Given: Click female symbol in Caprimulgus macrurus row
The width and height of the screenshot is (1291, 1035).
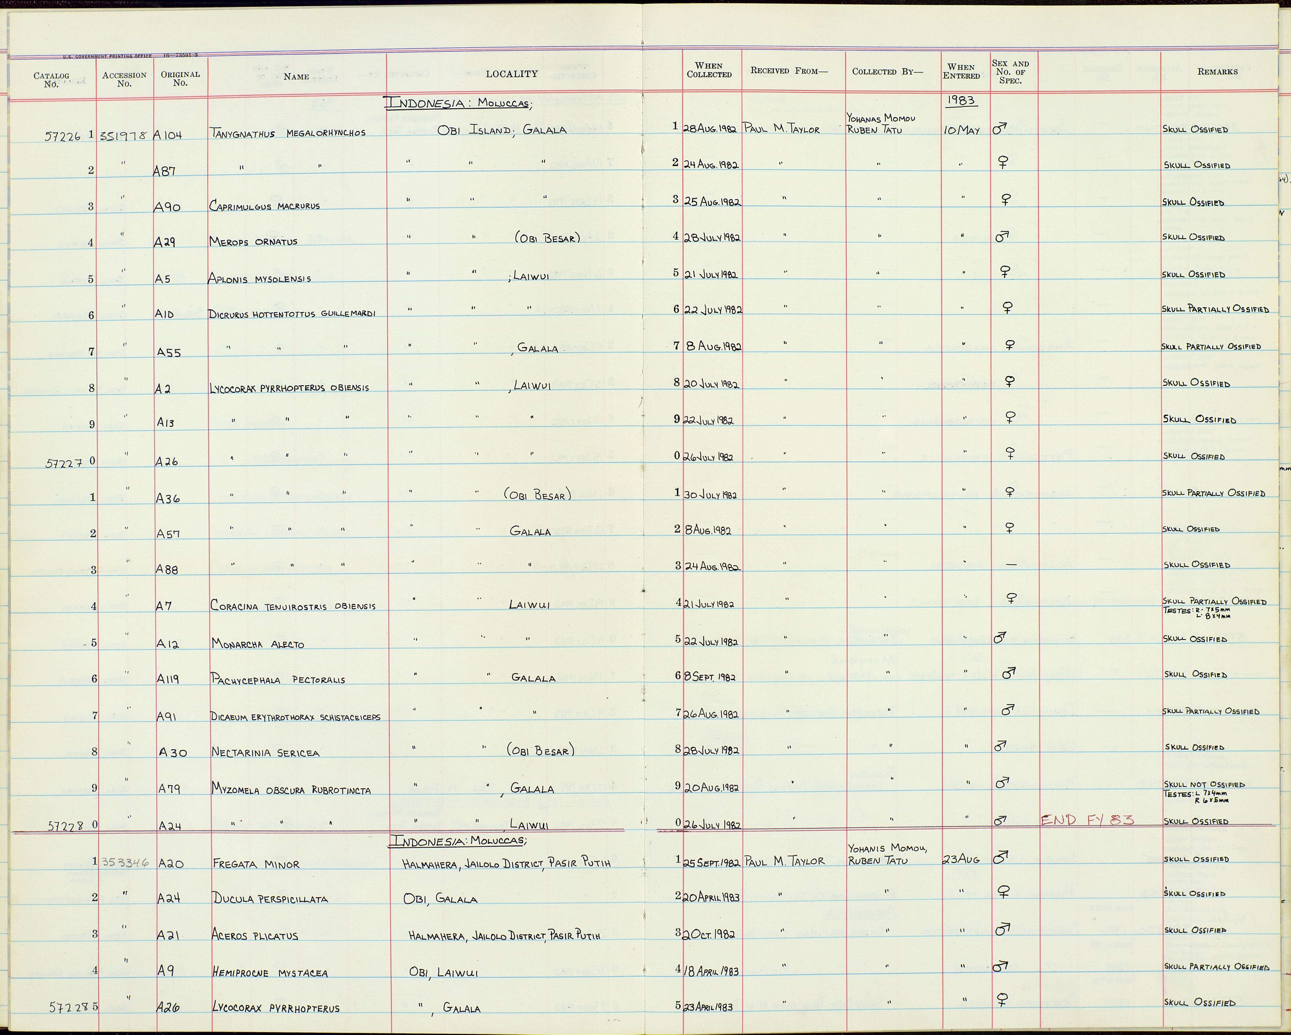Looking at the screenshot, I should [1006, 199].
